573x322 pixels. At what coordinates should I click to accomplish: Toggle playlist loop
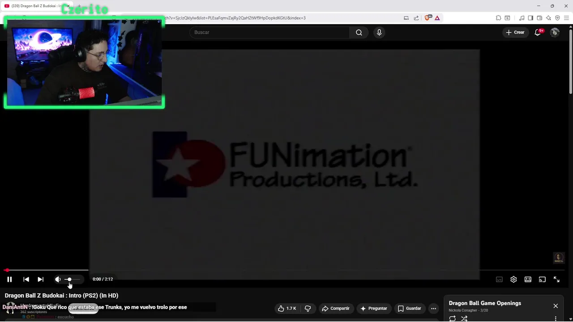coord(453,318)
